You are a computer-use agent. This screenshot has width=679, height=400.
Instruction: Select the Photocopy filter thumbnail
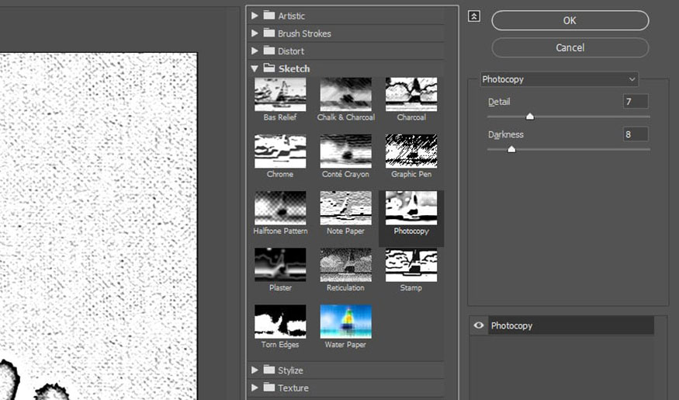(x=411, y=208)
